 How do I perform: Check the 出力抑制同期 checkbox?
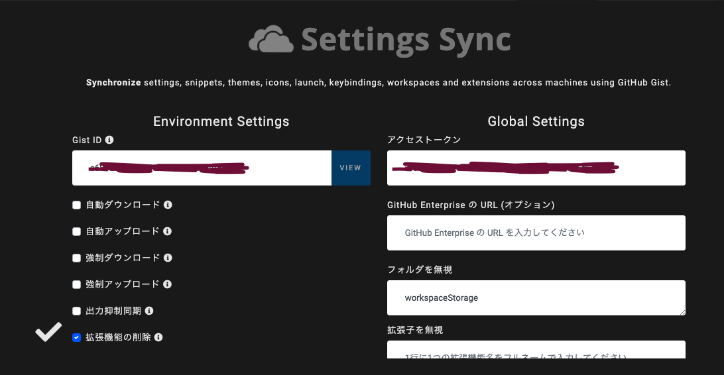point(77,311)
